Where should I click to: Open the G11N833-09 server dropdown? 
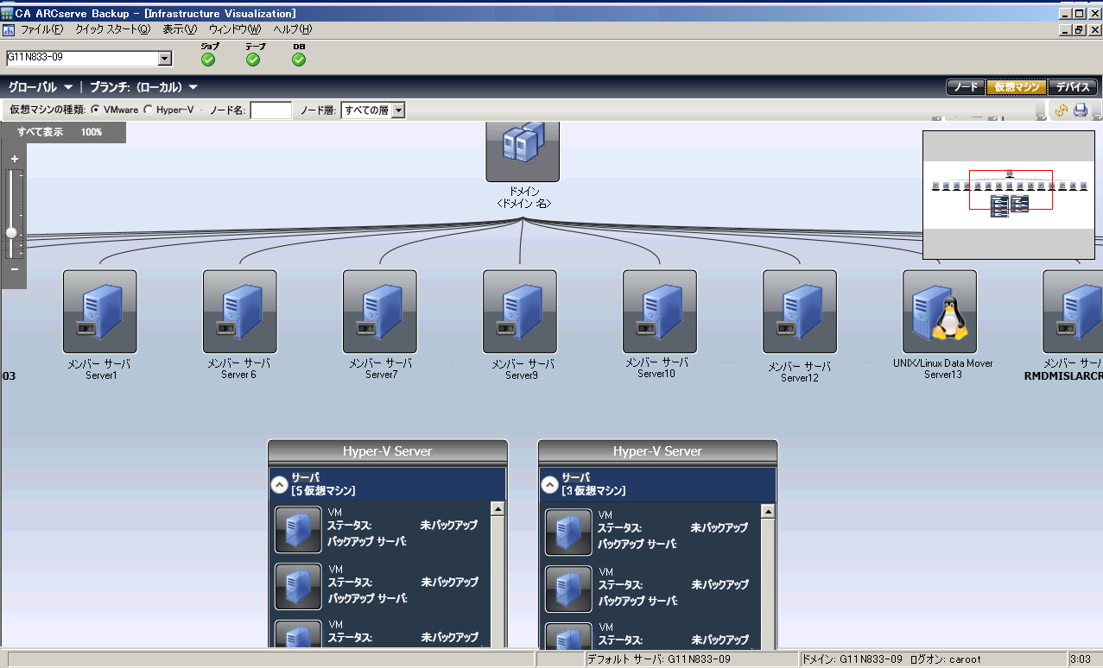tap(164, 59)
